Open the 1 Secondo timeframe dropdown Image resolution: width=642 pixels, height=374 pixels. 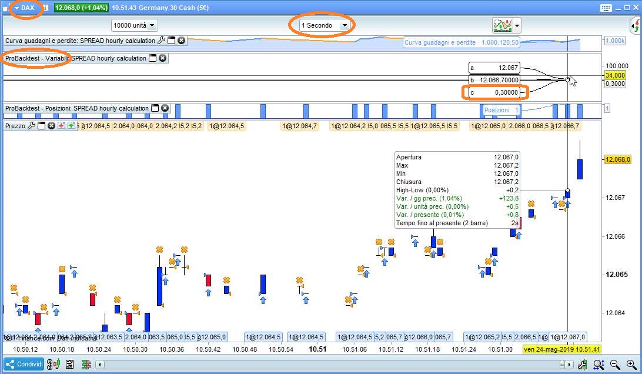click(x=325, y=25)
